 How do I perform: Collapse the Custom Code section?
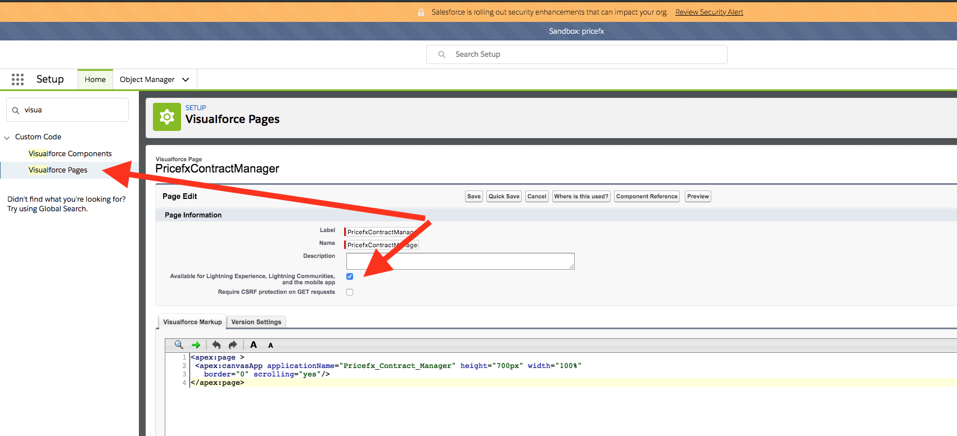point(7,137)
